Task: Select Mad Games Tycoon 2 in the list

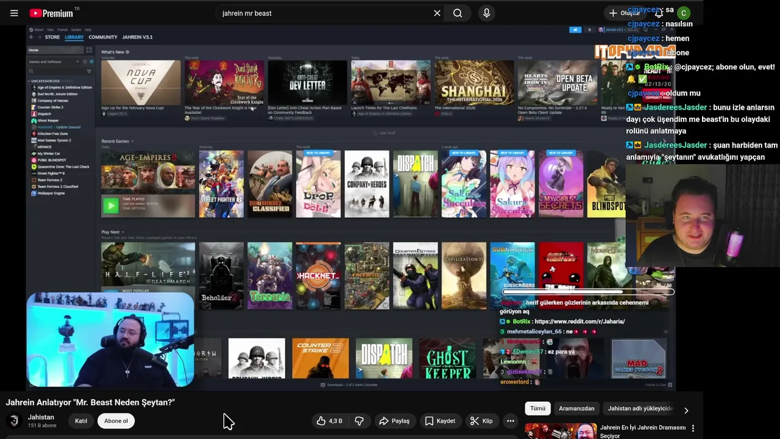Action: click(51, 140)
